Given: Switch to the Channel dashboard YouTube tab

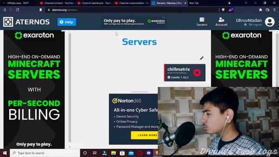Looking at the screenshot, I should tap(94, 3).
